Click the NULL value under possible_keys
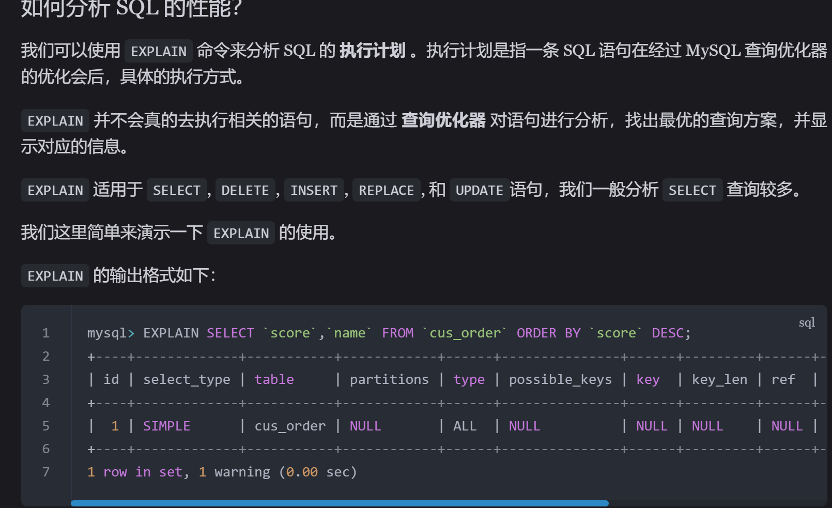 tap(524, 426)
